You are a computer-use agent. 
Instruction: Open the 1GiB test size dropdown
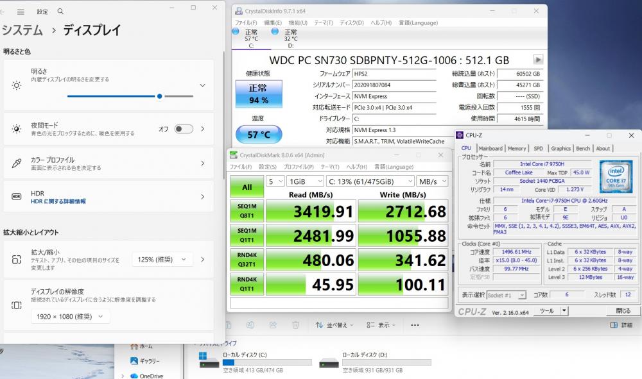point(305,181)
